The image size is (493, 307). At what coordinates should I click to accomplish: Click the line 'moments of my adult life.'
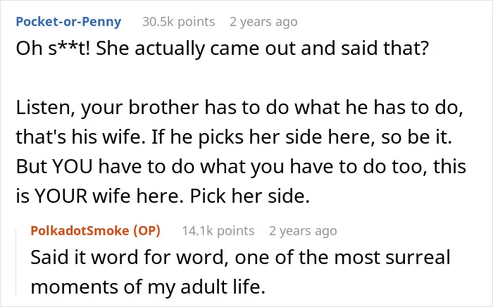pyautogui.click(x=148, y=287)
